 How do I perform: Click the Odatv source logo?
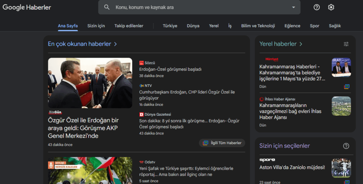click(141, 162)
